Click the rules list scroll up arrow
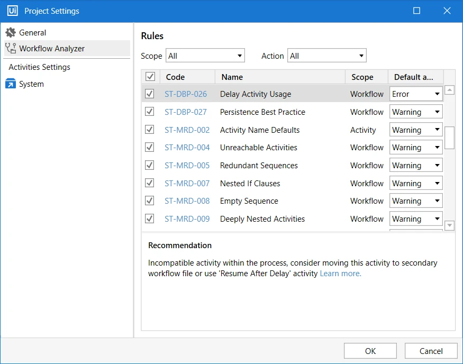 pyautogui.click(x=449, y=90)
